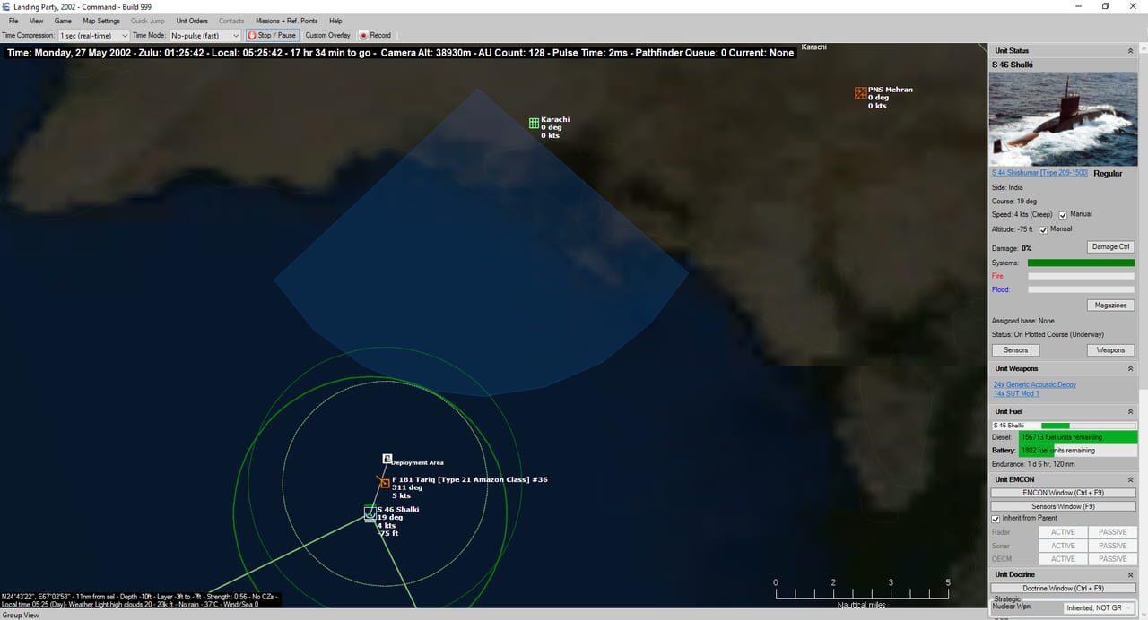Click the Deployment Area reference point marker
This screenshot has width=1148, height=620.
[x=387, y=458]
